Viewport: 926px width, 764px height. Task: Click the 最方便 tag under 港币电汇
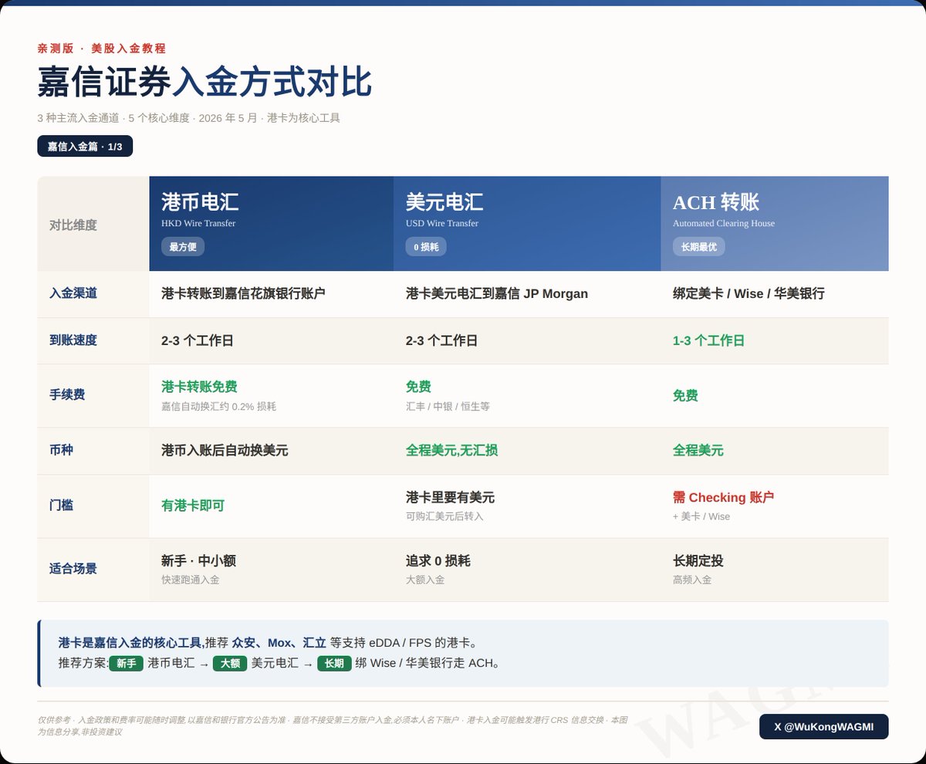pyautogui.click(x=183, y=247)
